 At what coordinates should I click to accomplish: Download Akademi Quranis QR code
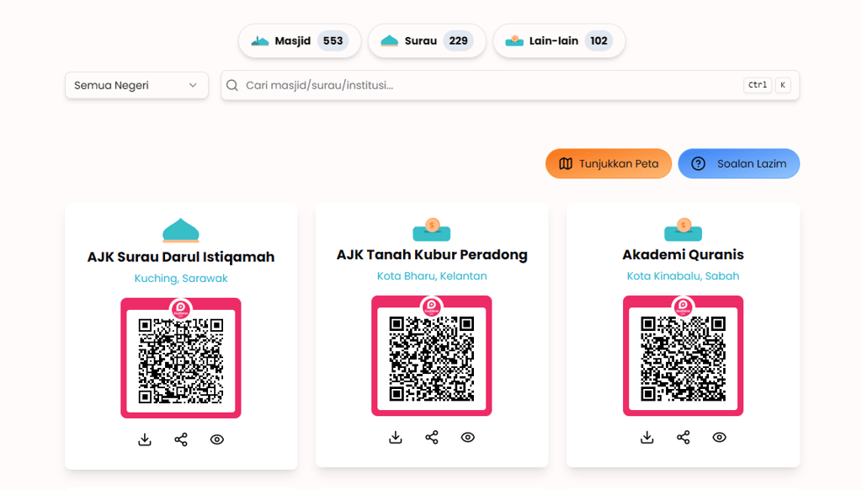pyautogui.click(x=647, y=437)
